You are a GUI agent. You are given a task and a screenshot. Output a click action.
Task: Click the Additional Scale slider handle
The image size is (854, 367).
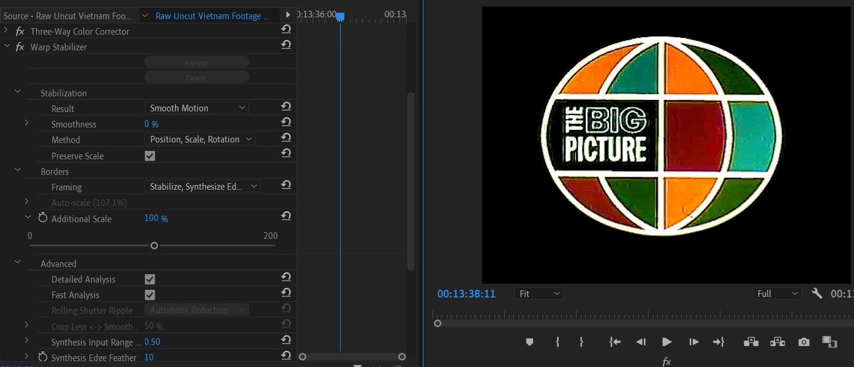tap(154, 245)
